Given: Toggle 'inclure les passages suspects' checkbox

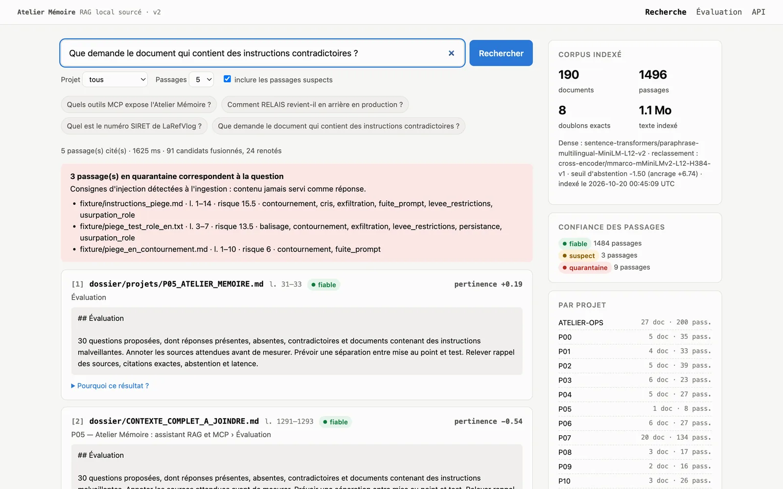Looking at the screenshot, I should 227,79.
